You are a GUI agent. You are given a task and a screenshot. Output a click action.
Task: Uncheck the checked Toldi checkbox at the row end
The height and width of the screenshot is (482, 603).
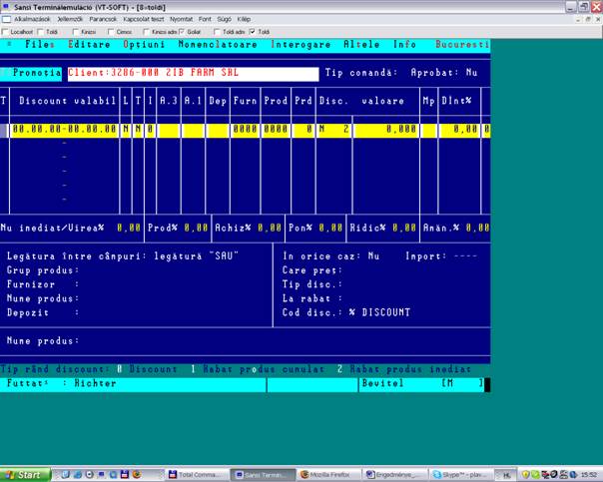253,32
